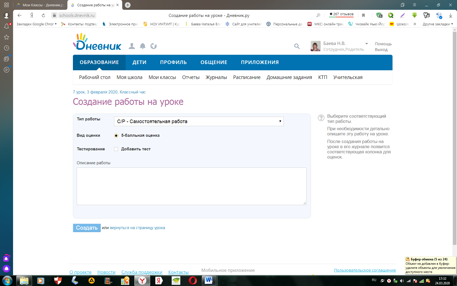
Task: Click the help question mark icon near hints
Action: (321, 118)
